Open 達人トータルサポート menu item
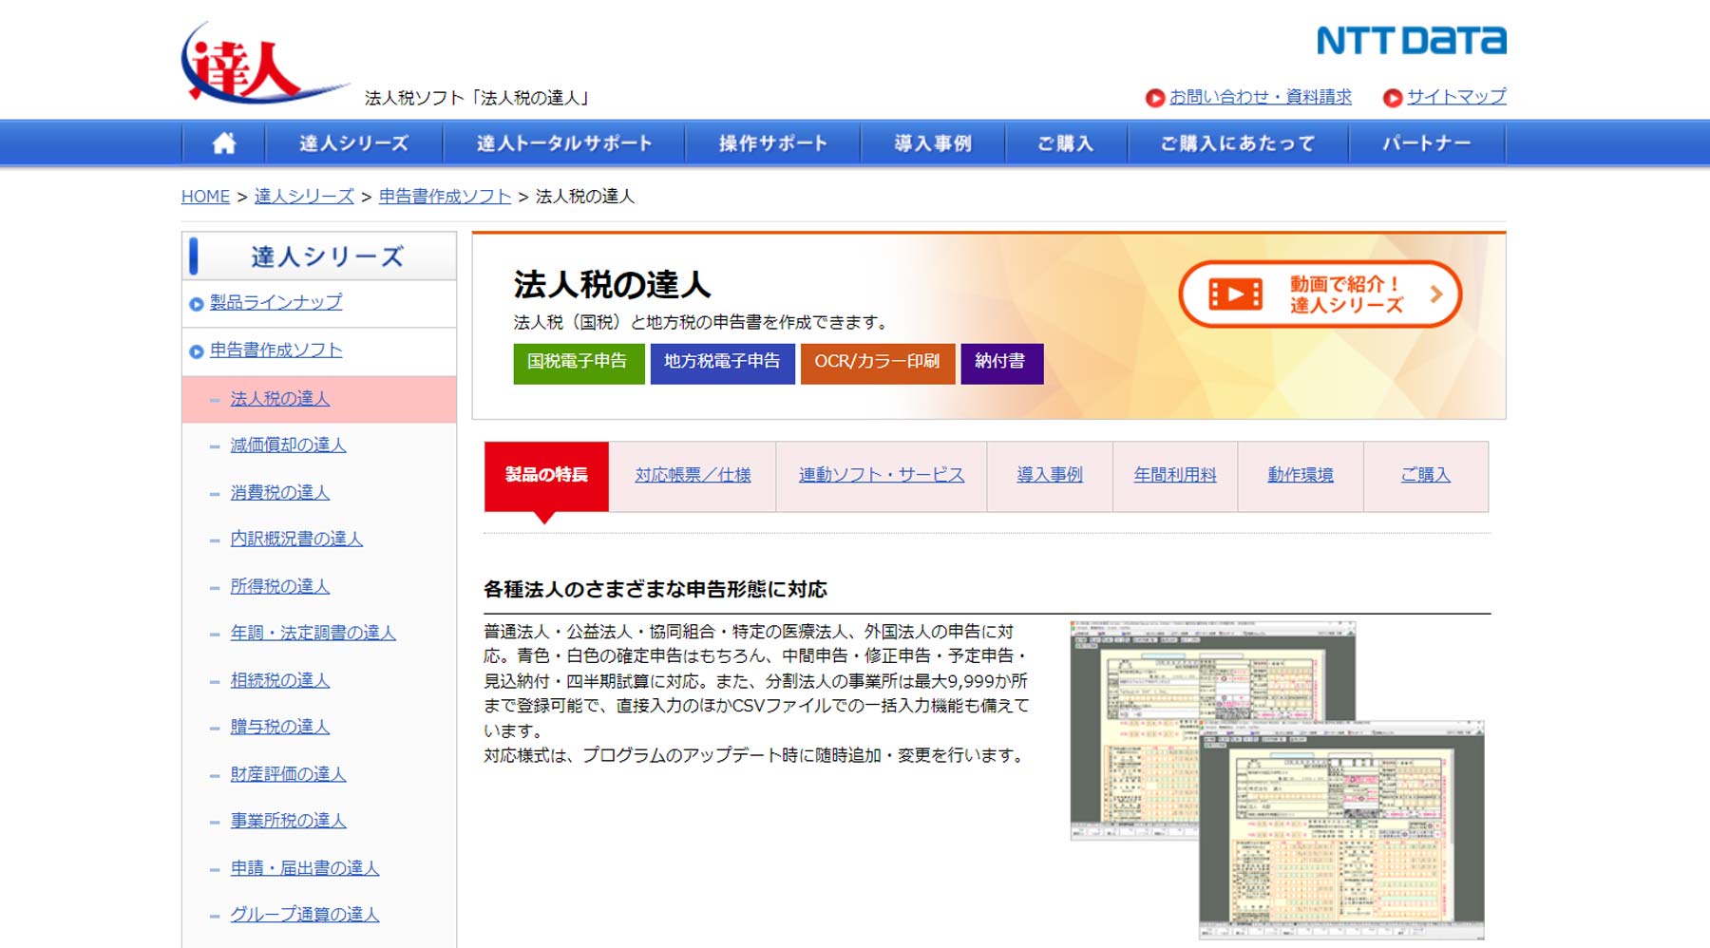1710x948 pixels. tap(564, 143)
